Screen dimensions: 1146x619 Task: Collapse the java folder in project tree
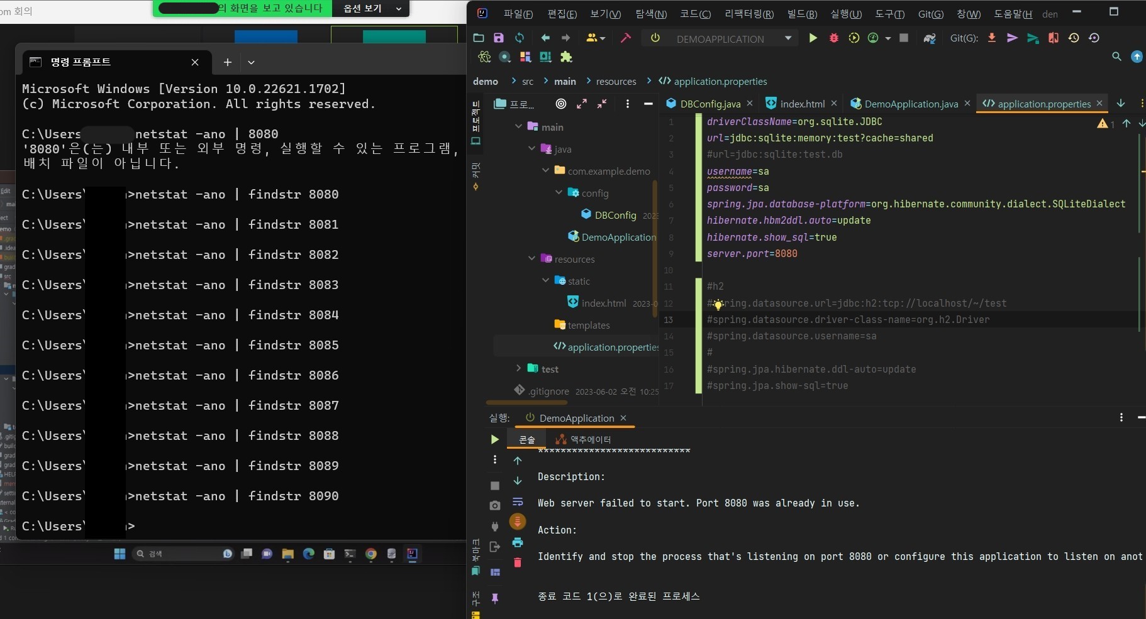531,148
